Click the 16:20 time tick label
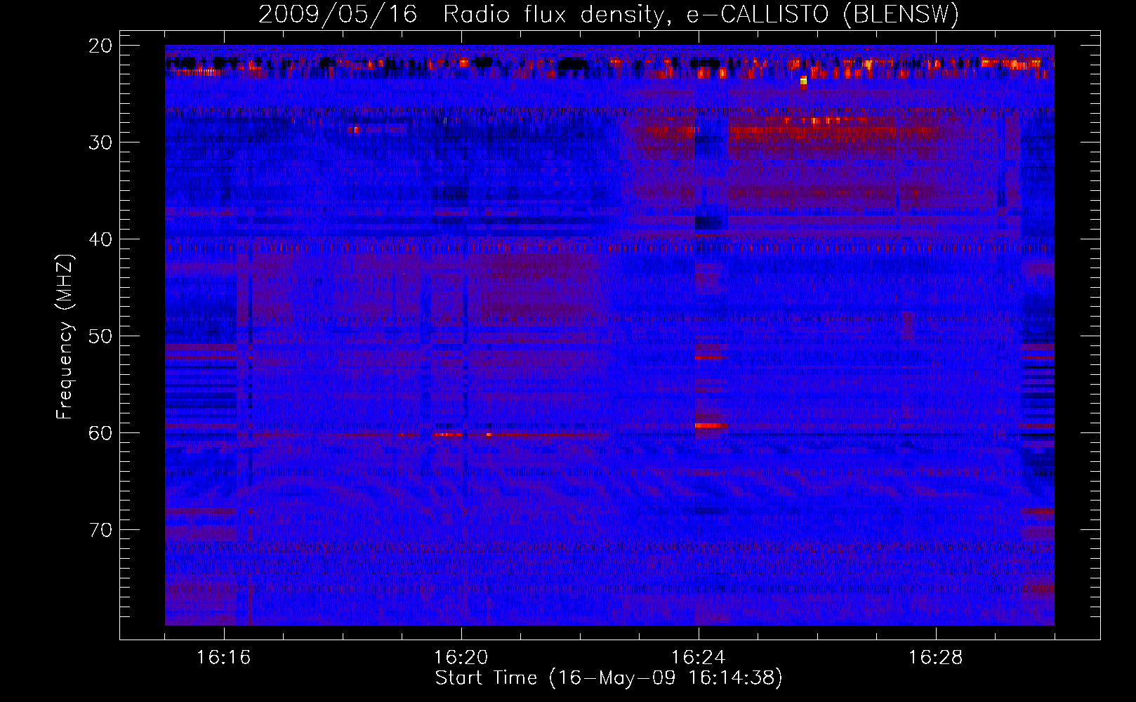This screenshot has width=1136, height=702. click(x=461, y=658)
